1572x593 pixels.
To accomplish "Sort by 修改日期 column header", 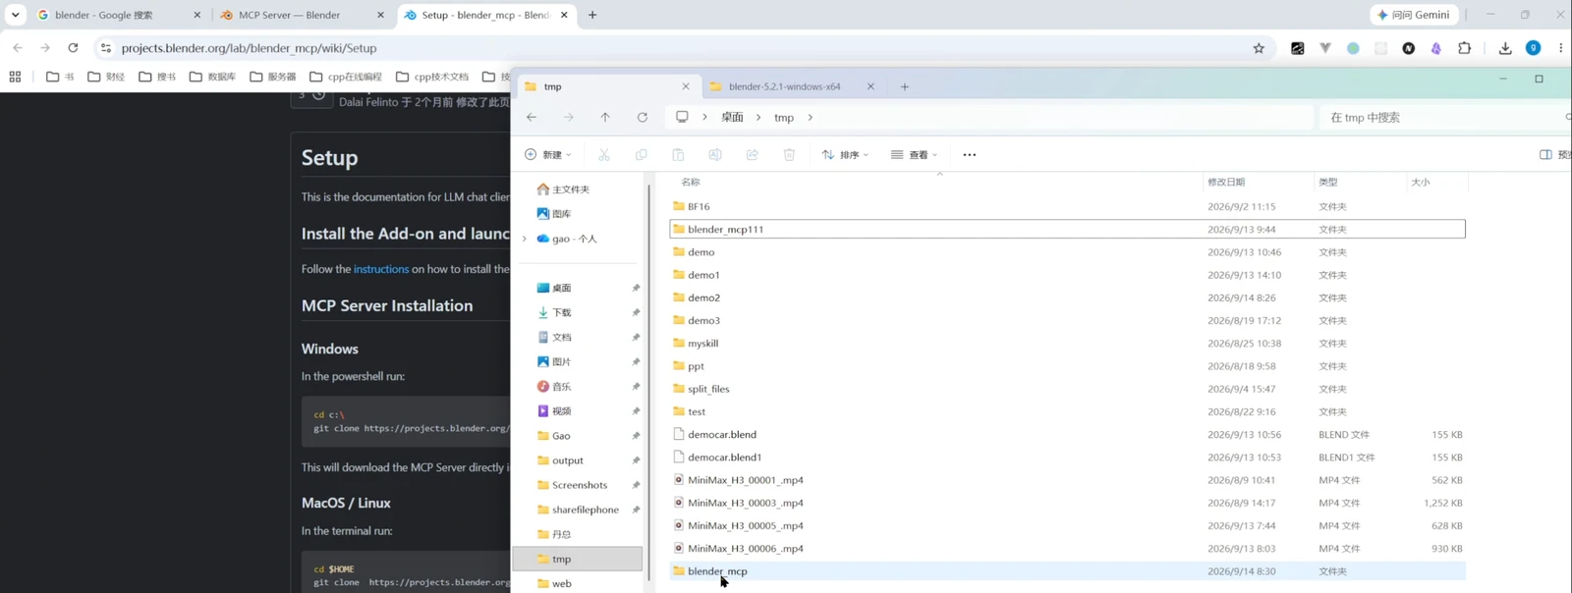I will click(1226, 182).
